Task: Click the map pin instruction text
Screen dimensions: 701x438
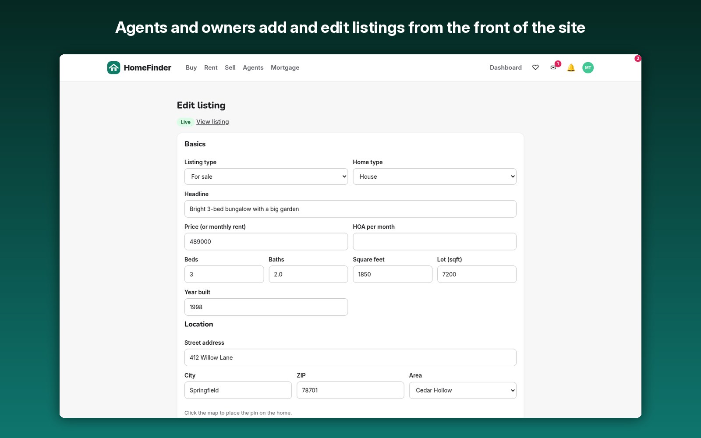Action: coord(238,413)
